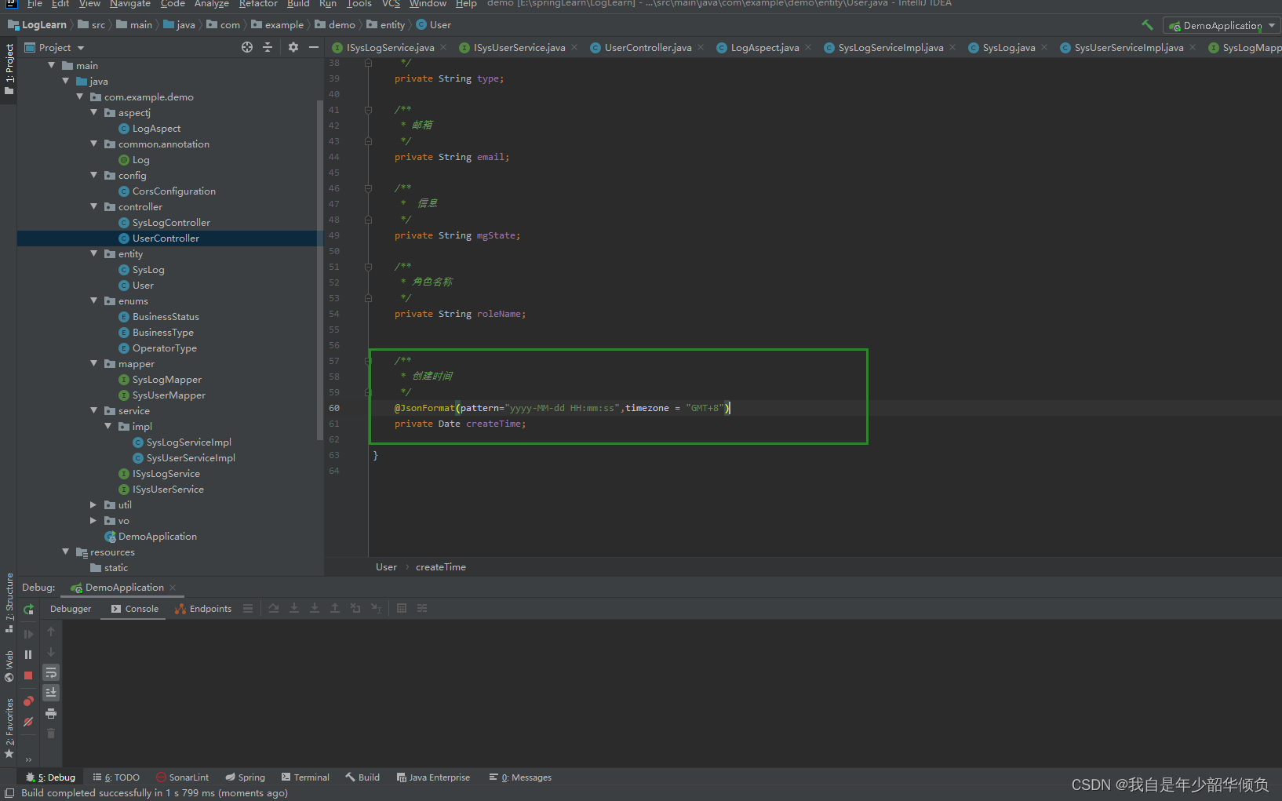Expand the util folder
The width and height of the screenshot is (1282, 801).
(x=93, y=504)
